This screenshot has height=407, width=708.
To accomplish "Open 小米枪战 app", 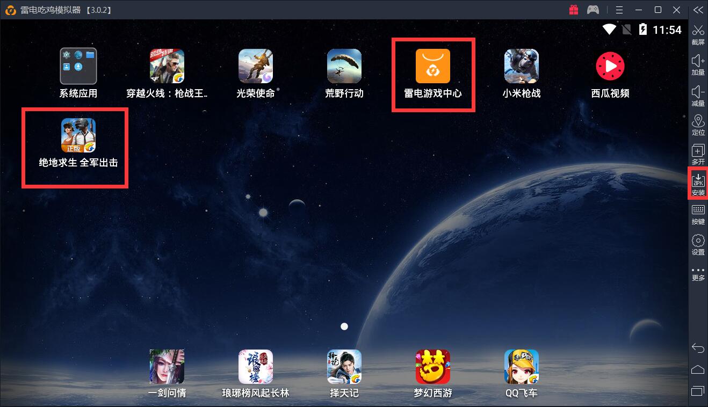I will coord(521,67).
